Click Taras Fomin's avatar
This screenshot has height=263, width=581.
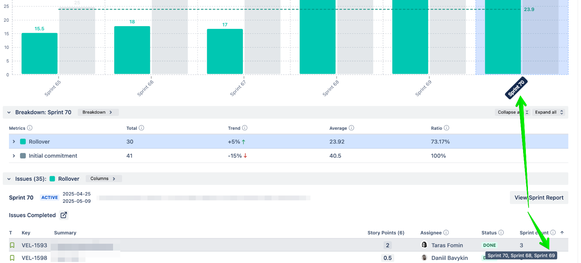pyautogui.click(x=425, y=245)
